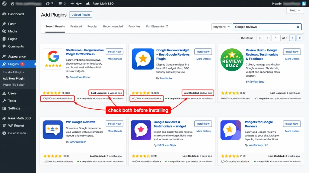Switch to Favorites tab

point(134,26)
